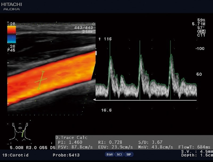This screenshot has height=162, width=213.
Task: Click the second green cardiac cycle marker line
Action: coord(140,70)
